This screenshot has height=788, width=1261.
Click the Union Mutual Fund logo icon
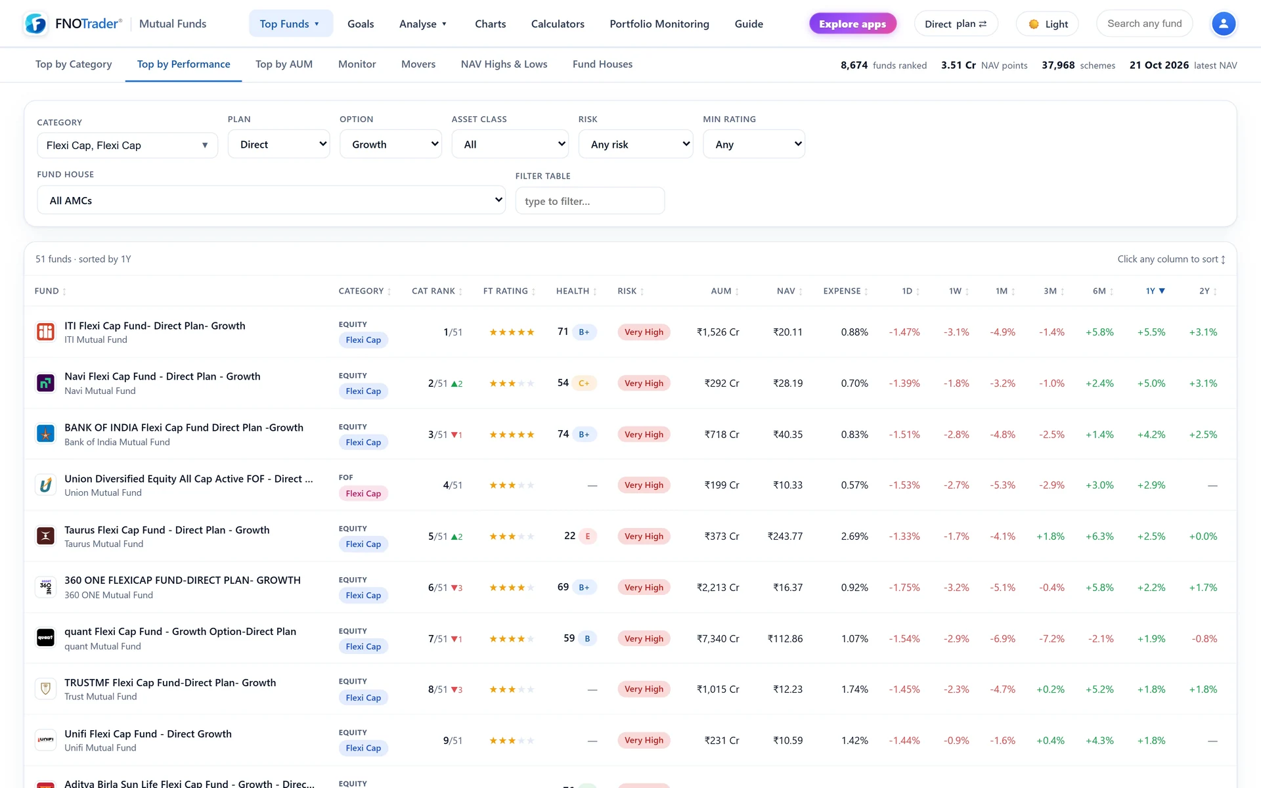[45, 485]
